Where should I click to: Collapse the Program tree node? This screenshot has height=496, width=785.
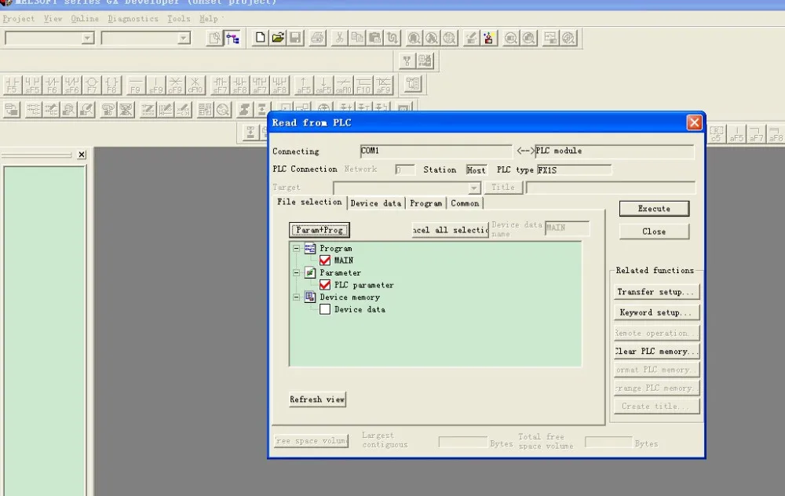coord(297,248)
